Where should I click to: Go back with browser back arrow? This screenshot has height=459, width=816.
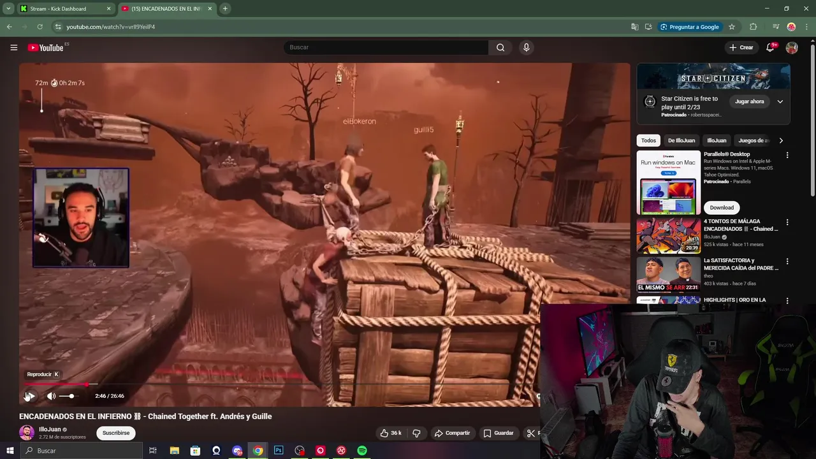(9, 27)
